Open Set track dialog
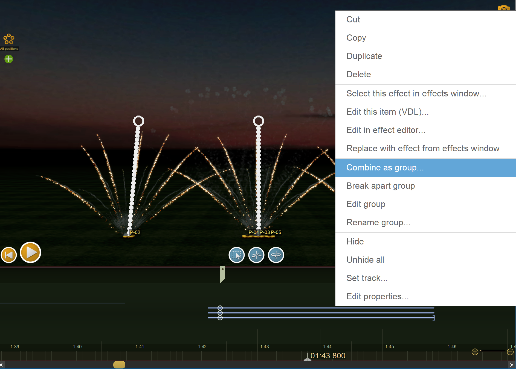This screenshot has height=369, width=516. (x=426, y=278)
